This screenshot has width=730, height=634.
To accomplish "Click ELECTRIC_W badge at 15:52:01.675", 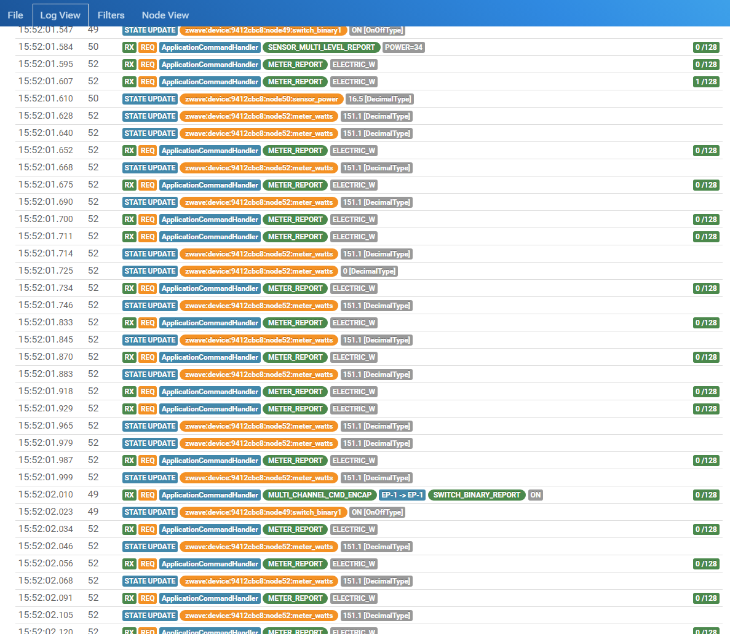I will (354, 185).
